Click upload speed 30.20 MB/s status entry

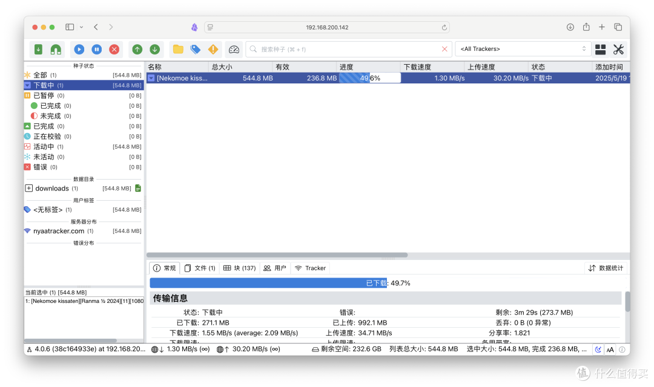coord(248,349)
